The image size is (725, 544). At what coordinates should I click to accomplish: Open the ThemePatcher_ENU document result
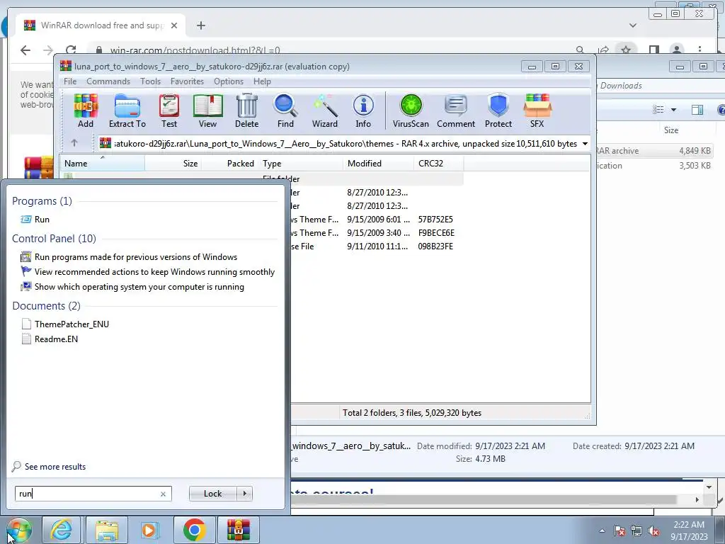(65, 324)
